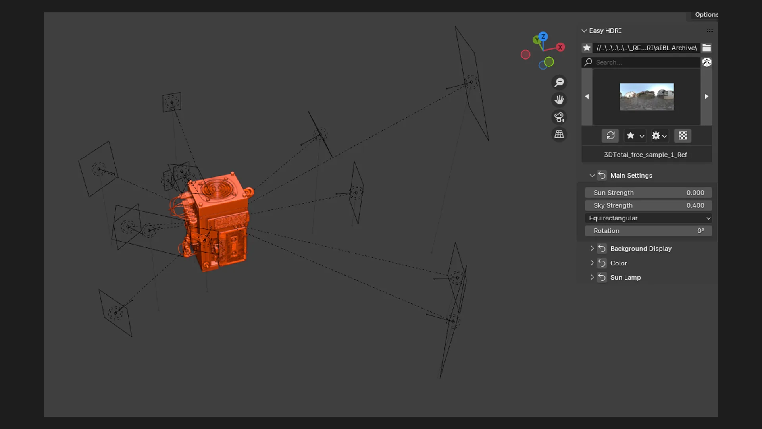Reset Main Settings with its undo icon
Image resolution: width=762 pixels, height=429 pixels.
click(602, 175)
